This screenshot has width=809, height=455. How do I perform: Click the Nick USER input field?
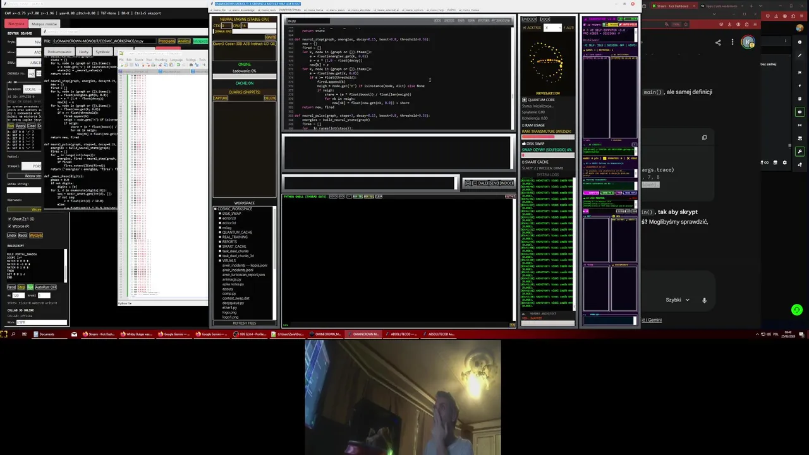[41, 322]
